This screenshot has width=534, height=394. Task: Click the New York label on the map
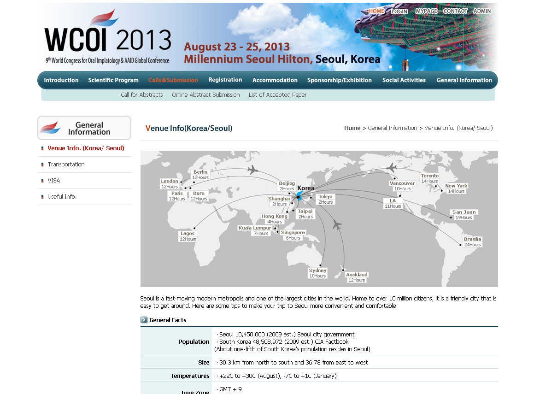(456, 188)
